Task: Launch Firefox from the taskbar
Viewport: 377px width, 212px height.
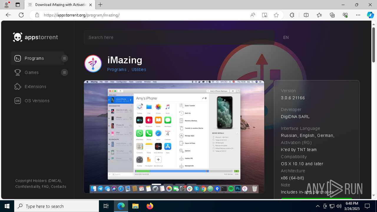Action: pyautogui.click(x=150, y=206)
